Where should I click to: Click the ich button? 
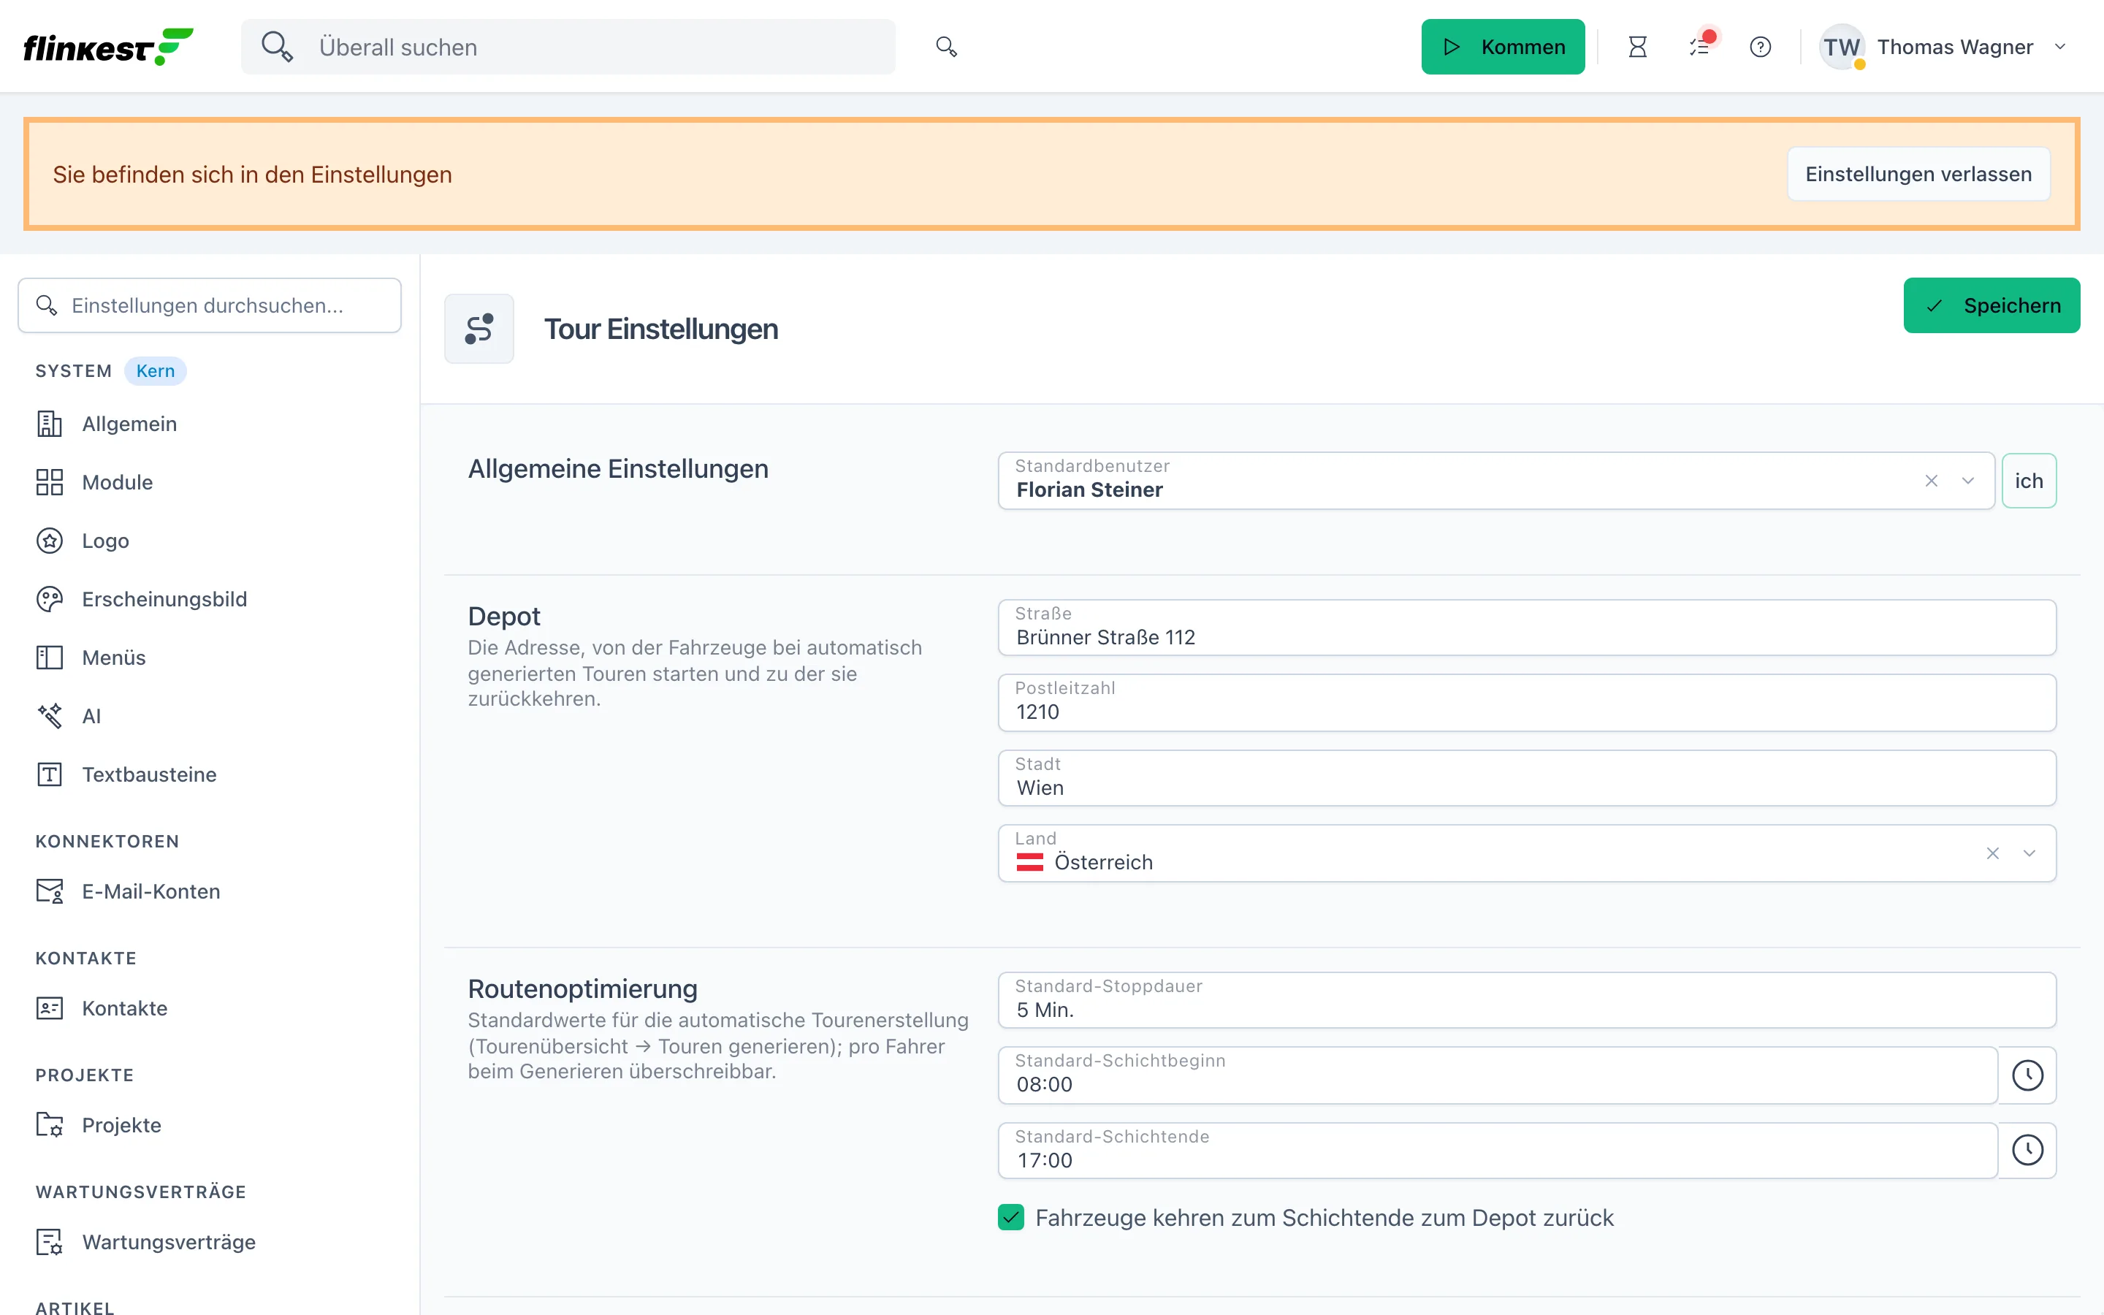(x=2028, y=481)
